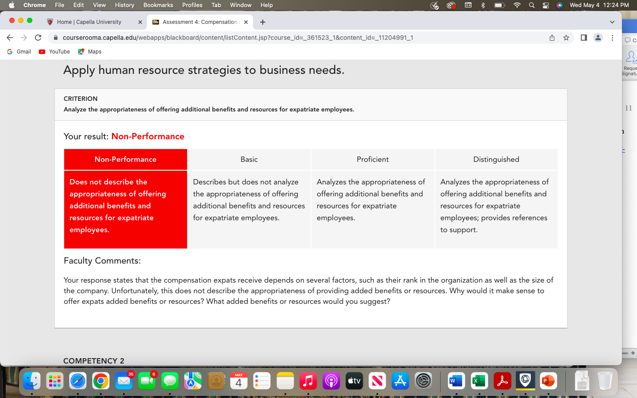Click the site lock icon in address bar
The height and width of the screenshot is (398, 637).
tap(55, 38)
